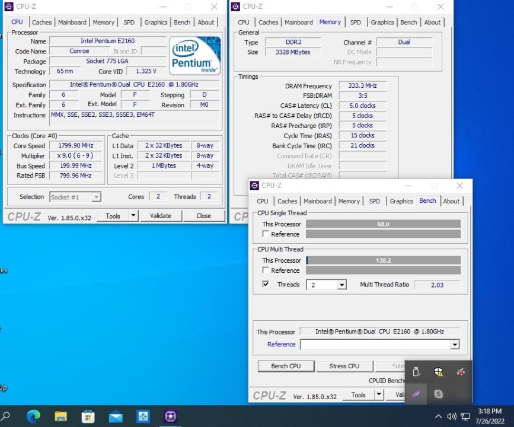
Task: Uncheck the Threads checkbox in the Bench tab
Action: [x=266, y=284]
